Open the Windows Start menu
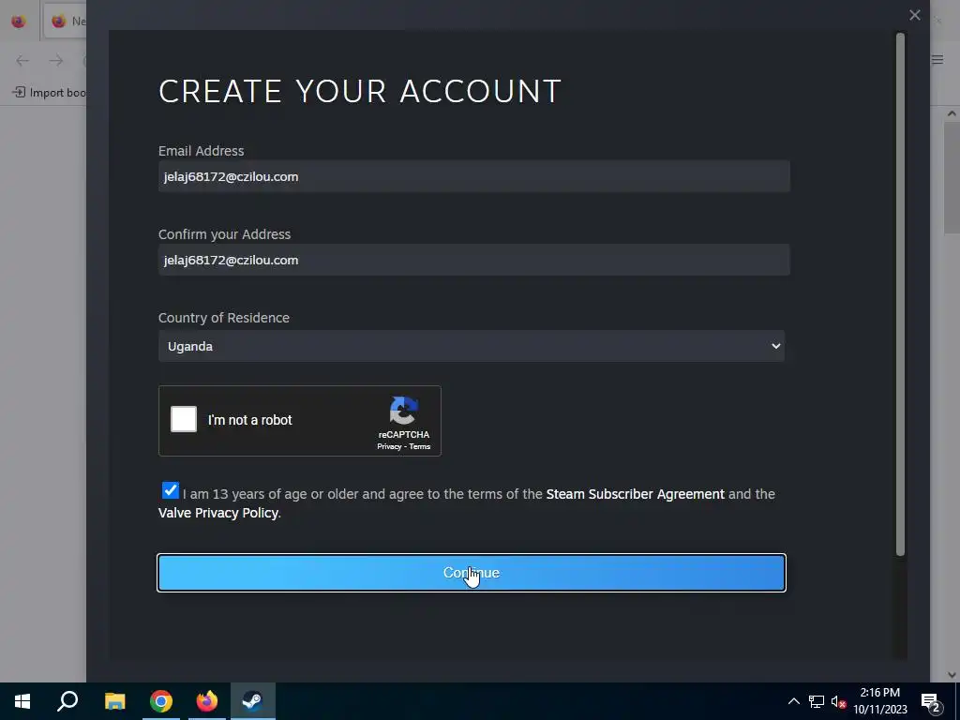 pyautogui.click(x=22, y=701)
